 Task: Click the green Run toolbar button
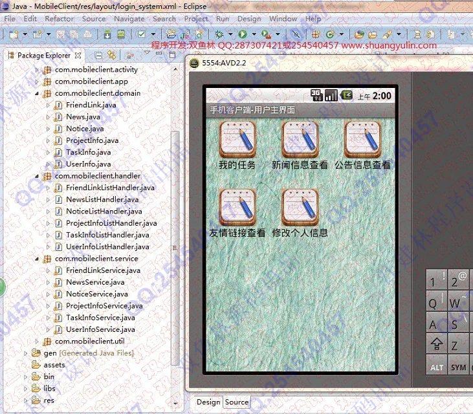tap(242, 34)
